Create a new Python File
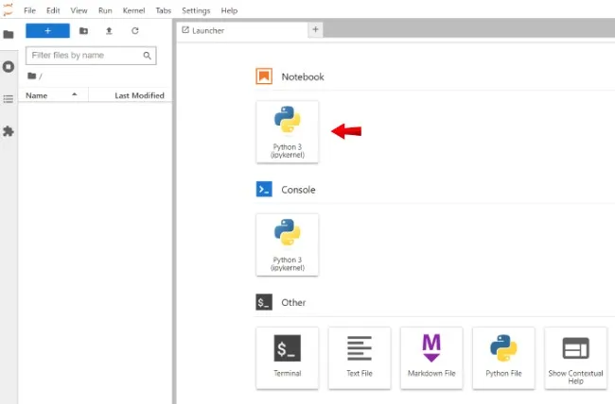Viewport: 615px width, 404px height. pos(503,358)
